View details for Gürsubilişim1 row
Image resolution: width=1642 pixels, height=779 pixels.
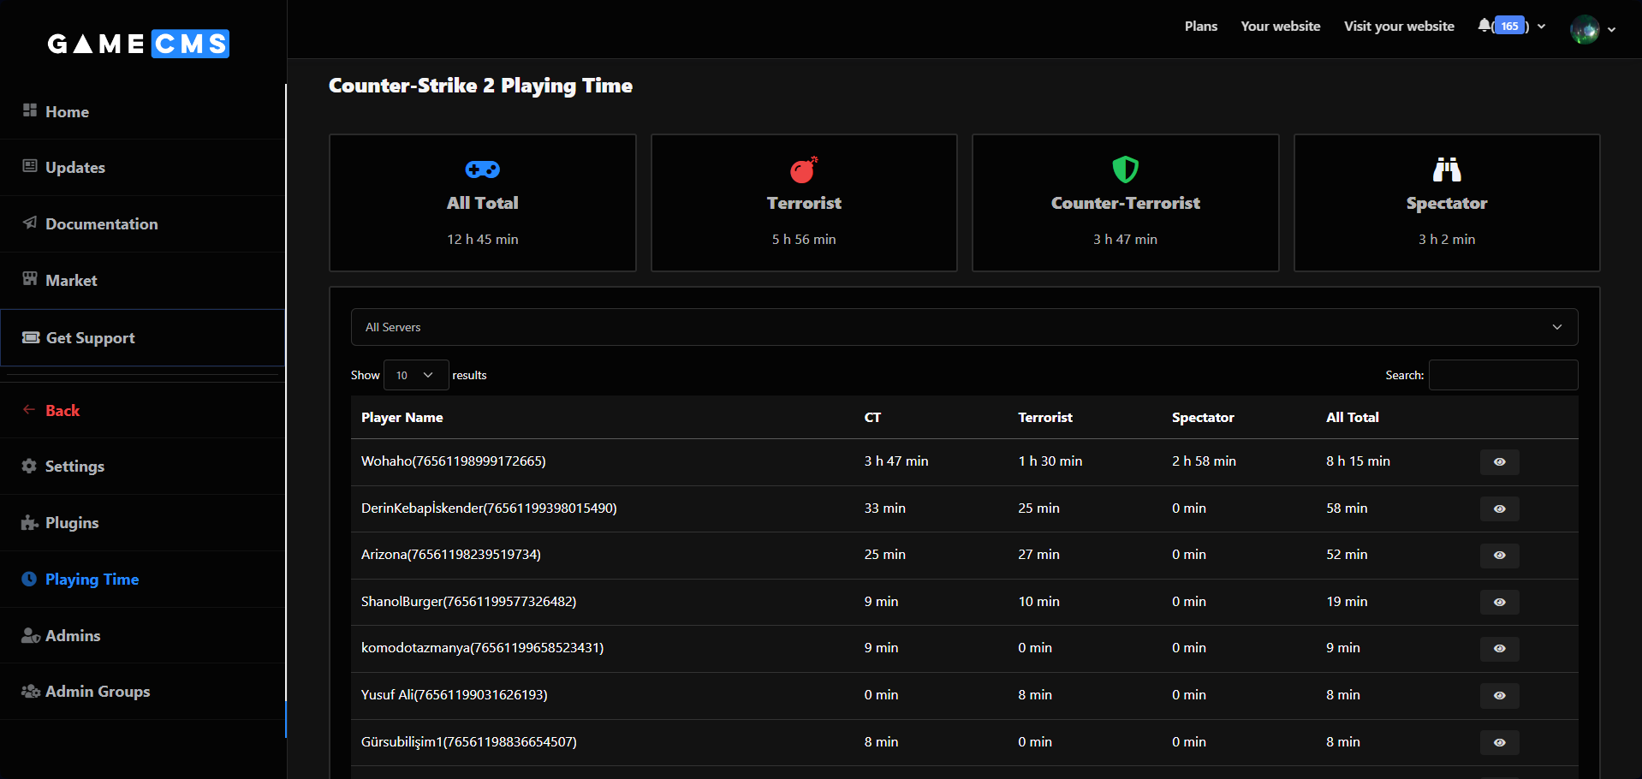point(1500,742)
